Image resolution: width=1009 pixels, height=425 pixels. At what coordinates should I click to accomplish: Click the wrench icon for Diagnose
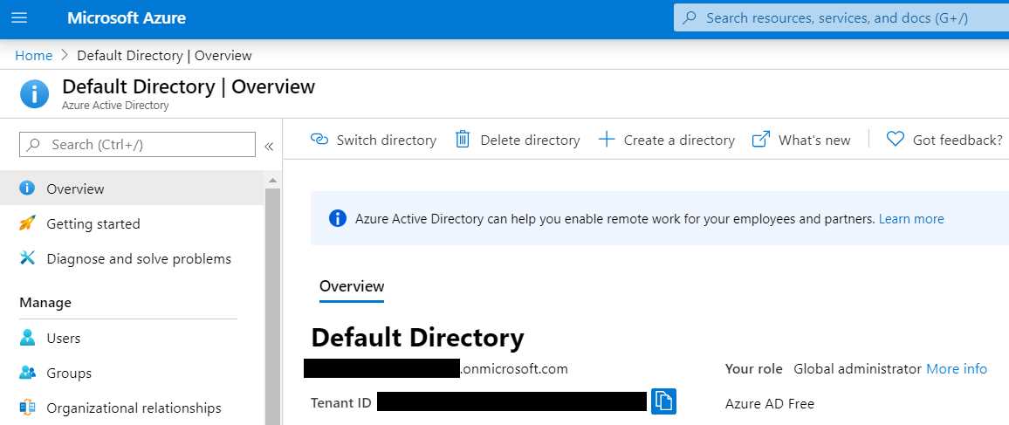(27, 257)
